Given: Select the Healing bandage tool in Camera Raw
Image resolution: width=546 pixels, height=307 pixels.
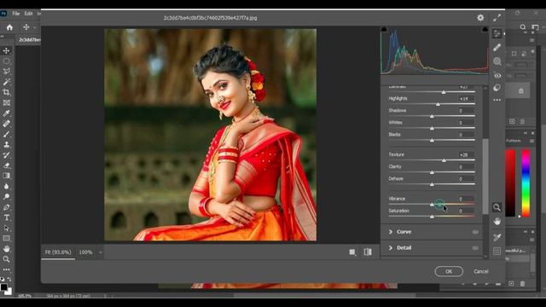Looking at the screenshot, I should tap(497, 48).
